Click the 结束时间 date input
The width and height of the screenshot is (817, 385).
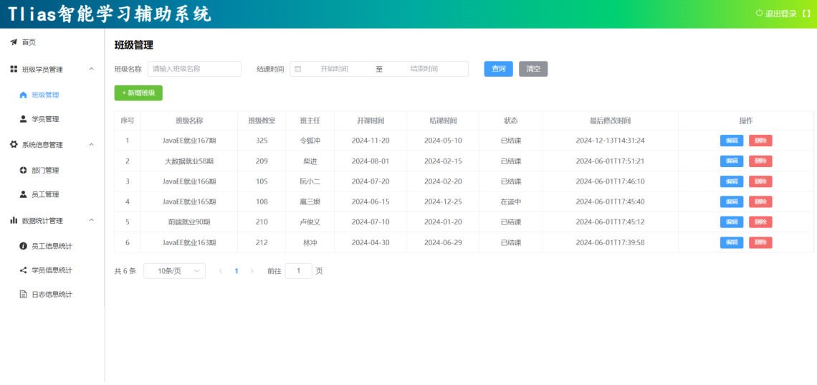click(424, 69)
